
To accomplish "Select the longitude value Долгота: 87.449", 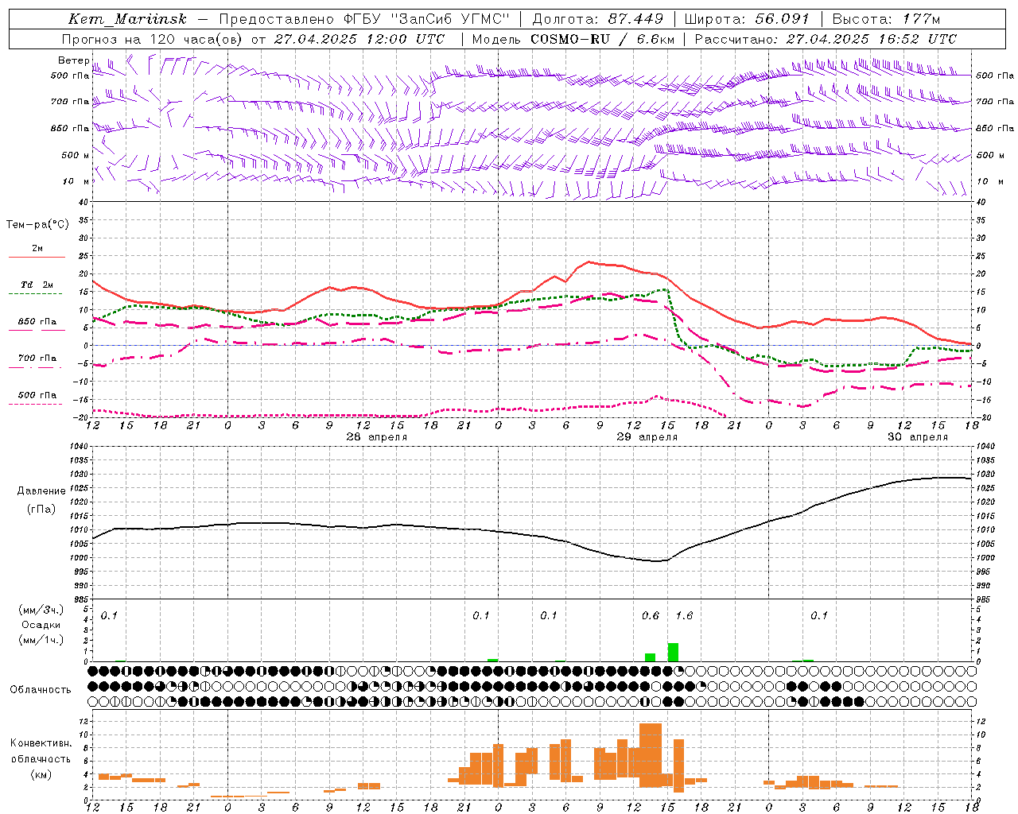I will coord(597,19).
